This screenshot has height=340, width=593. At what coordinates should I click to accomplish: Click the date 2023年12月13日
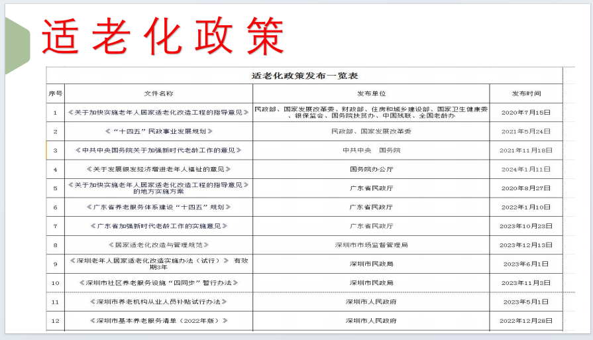click(526, 245)
